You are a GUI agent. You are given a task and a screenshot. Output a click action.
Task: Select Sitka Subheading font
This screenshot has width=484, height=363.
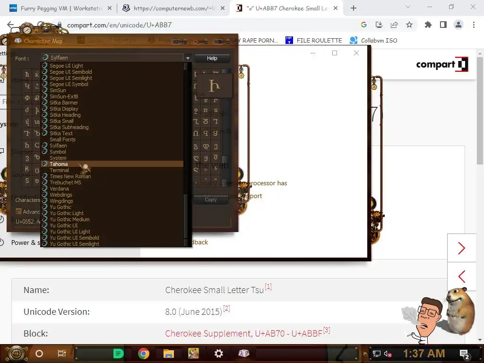point(112,127)
